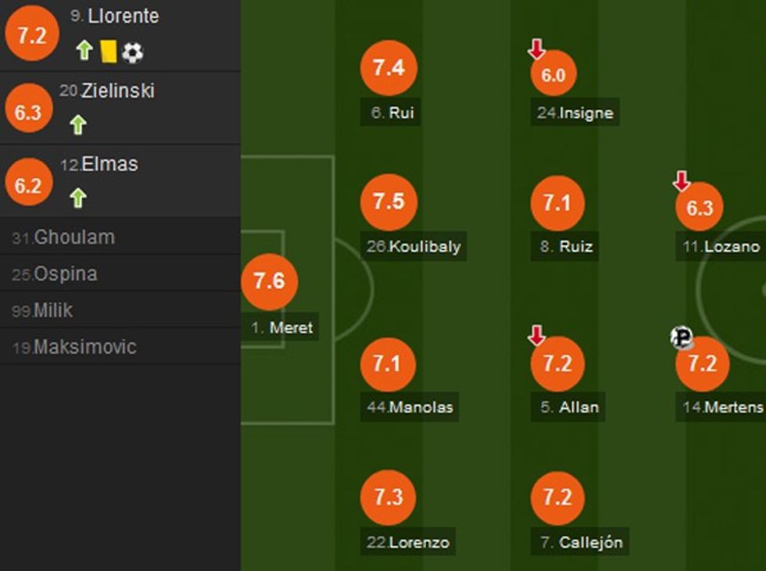Select Ruiz's 7.1 rating circle

coord(557,205)
